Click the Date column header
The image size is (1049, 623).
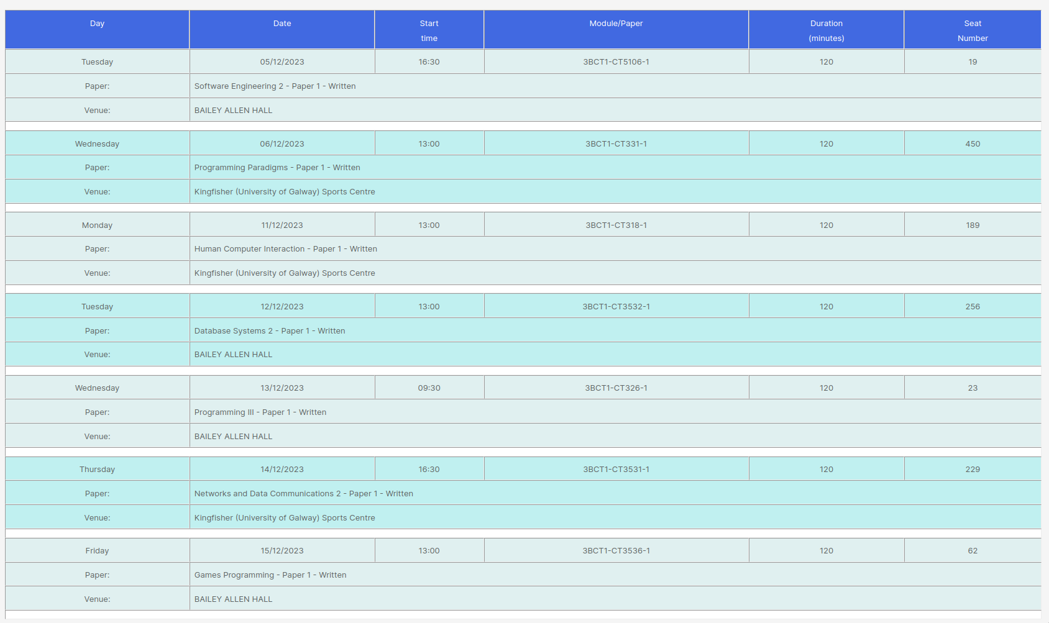tap(282, 29)
